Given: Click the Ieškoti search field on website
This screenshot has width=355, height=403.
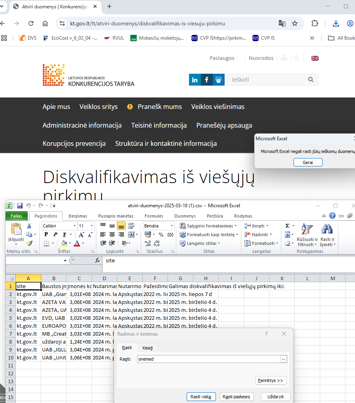Looking at the screenshot, I should (264, 80).
